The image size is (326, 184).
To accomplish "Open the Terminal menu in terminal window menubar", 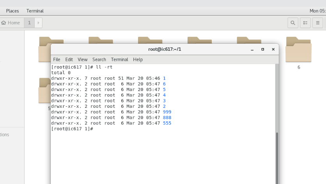I will click(120, 60).
